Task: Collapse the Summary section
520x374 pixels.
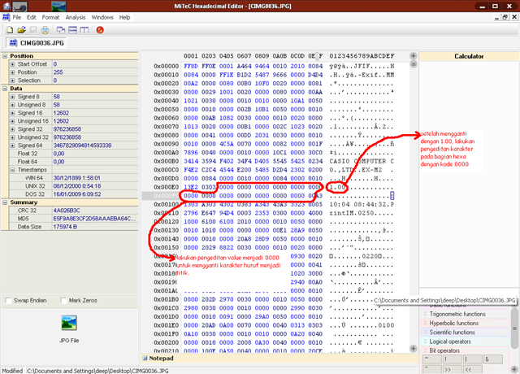Action: [x=5, y=202]
